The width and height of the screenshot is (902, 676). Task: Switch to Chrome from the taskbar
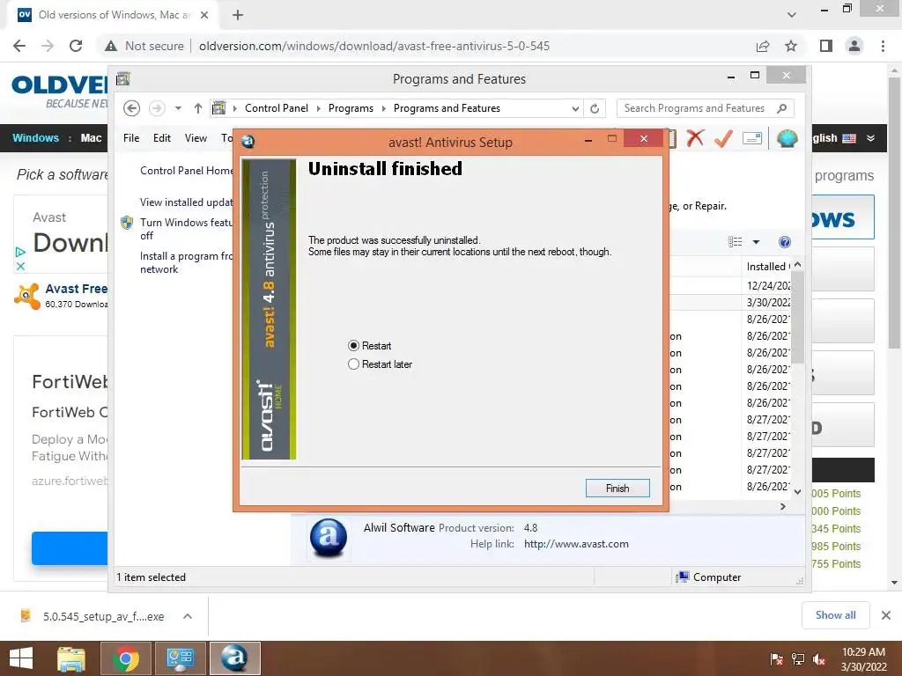(x=125, y=658)
